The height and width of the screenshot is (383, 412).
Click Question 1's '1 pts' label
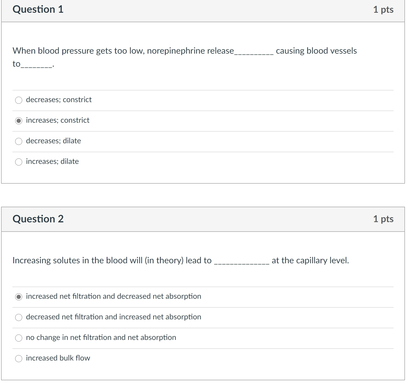383,10
